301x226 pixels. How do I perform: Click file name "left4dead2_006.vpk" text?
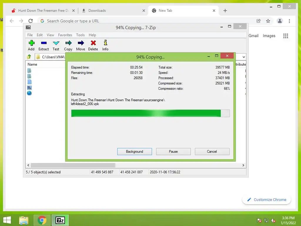pos(85,104)
